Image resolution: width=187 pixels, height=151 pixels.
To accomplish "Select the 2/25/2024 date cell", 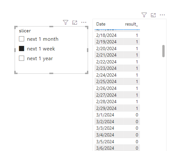I will (x=106, y=81).
